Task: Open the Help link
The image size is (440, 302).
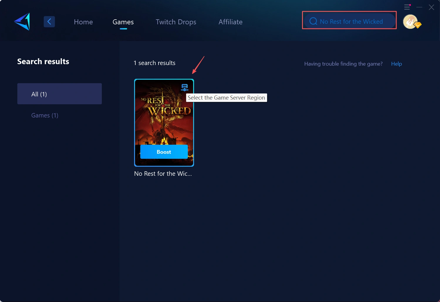Action: 396,64
